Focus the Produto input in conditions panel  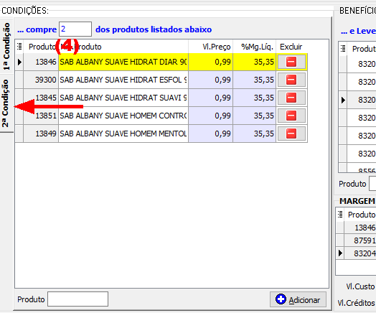click(x=77, y=299)
